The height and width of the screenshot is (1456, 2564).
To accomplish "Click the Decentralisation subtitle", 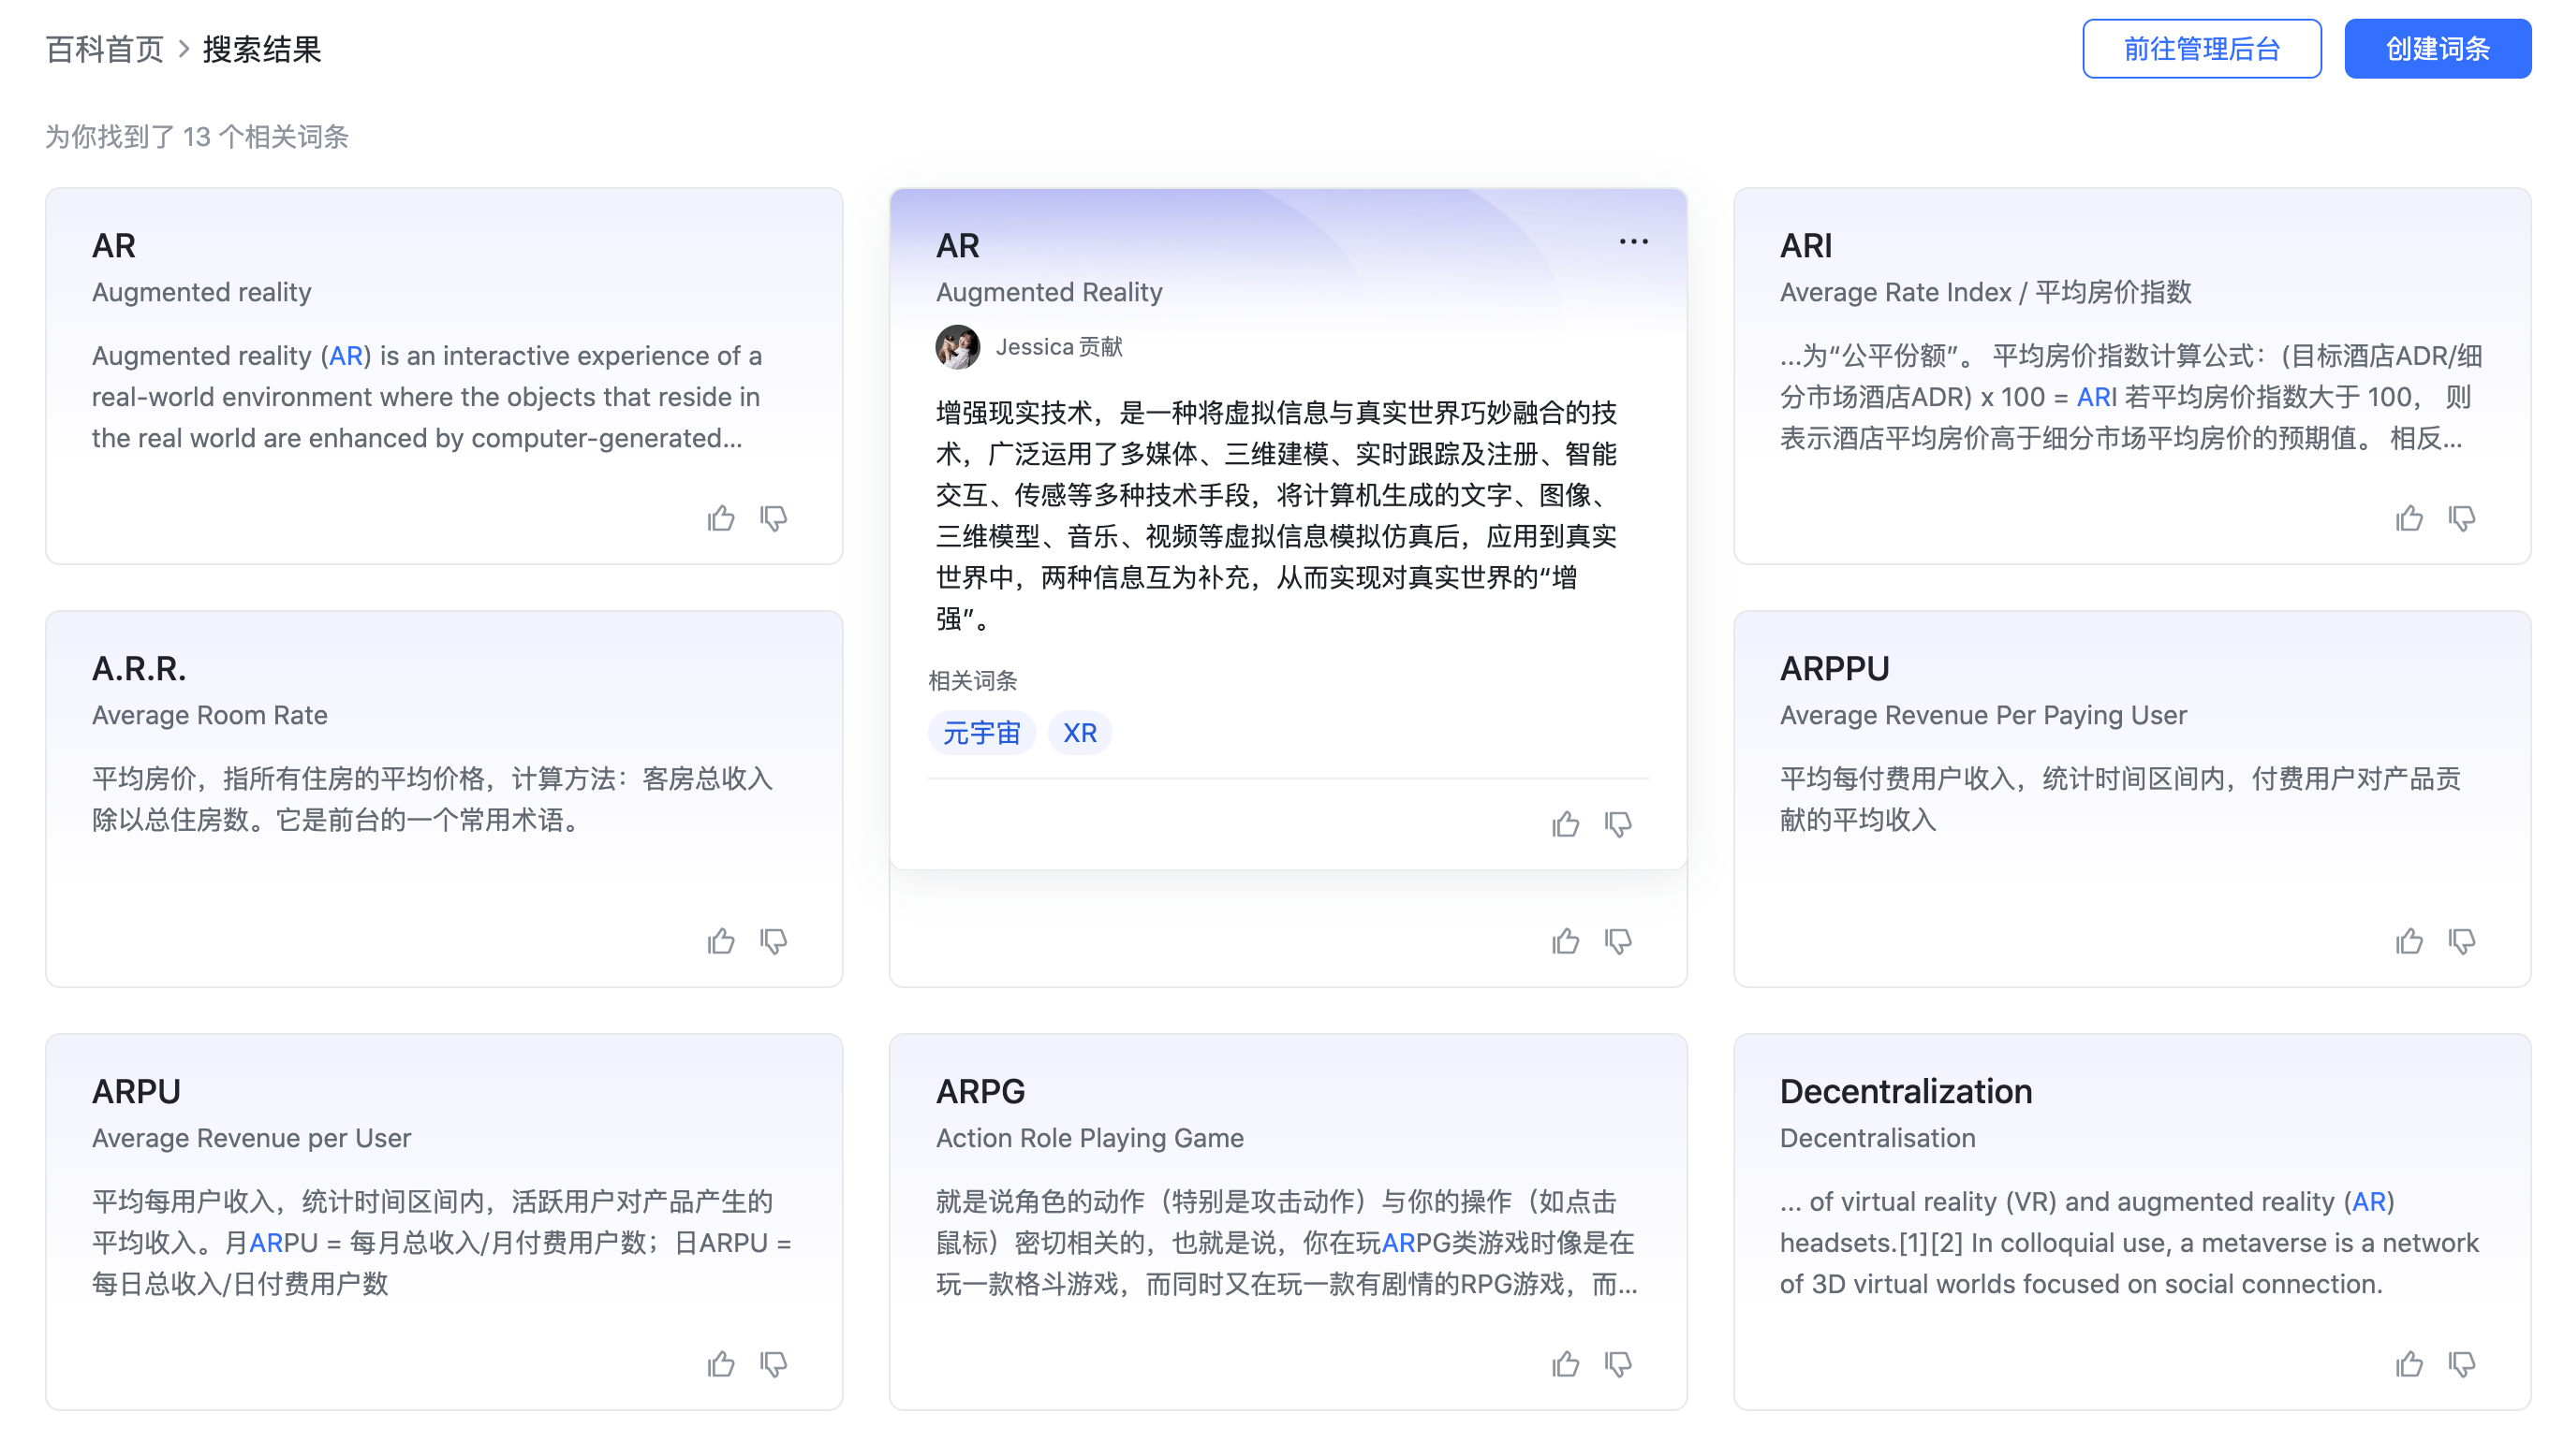I will click(x=1878, y=1138).
